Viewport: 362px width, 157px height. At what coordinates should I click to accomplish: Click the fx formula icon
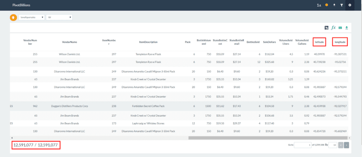tap(333, 28)
